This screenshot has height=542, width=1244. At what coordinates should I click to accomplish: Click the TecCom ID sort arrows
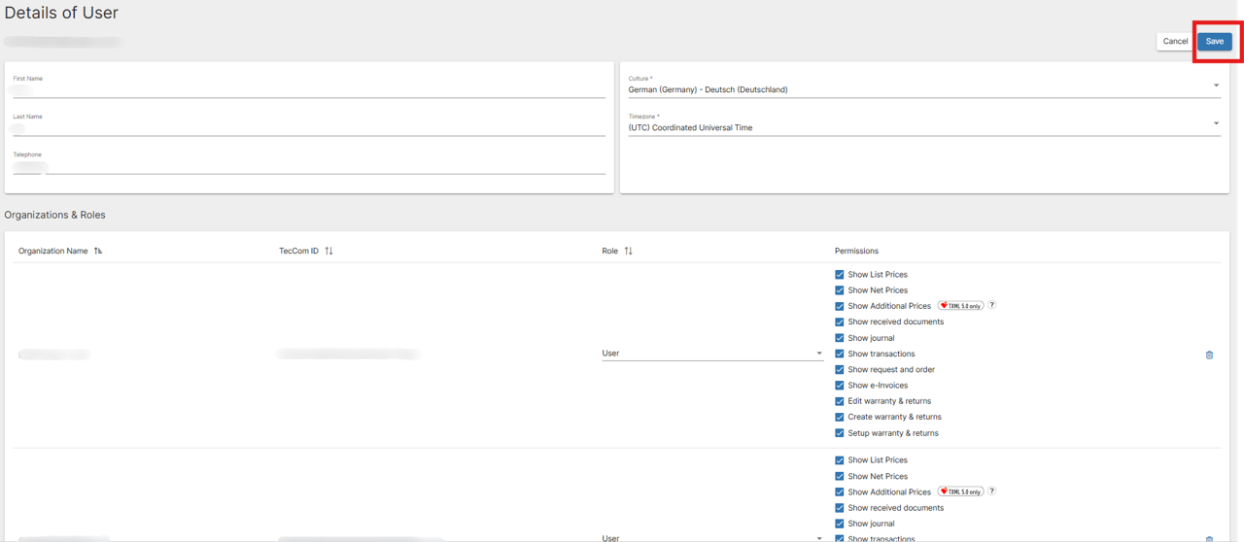coord(328,251)
